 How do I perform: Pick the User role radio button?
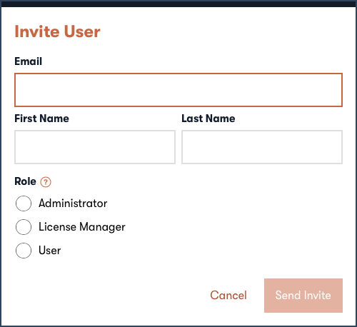pyautogui.click(x=24, y=251)
